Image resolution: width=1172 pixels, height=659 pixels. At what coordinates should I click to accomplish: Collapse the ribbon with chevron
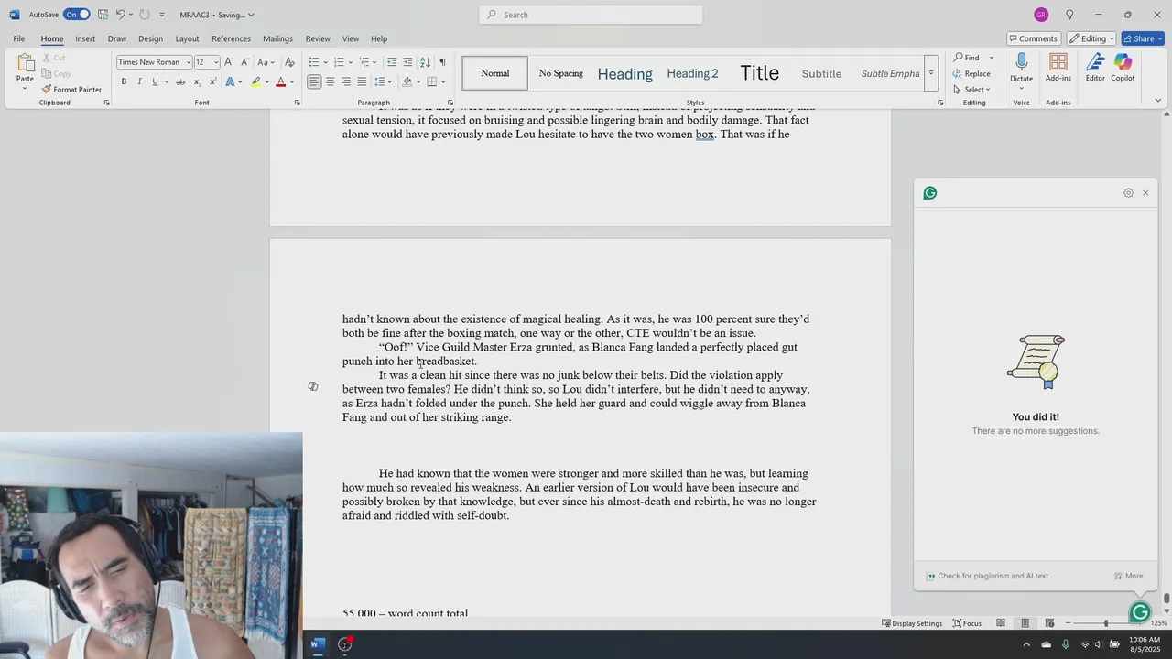[x=1157, y=101]
